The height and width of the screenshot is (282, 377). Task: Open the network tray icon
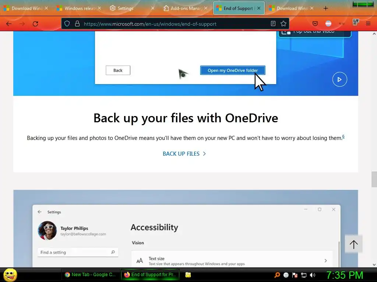coord(304,275)
